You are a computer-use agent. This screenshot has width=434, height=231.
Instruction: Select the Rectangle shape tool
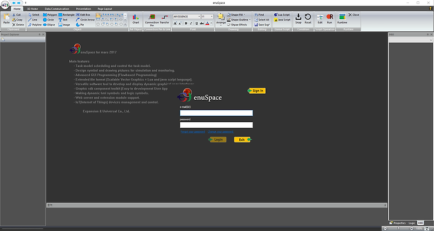coord(66,14)
